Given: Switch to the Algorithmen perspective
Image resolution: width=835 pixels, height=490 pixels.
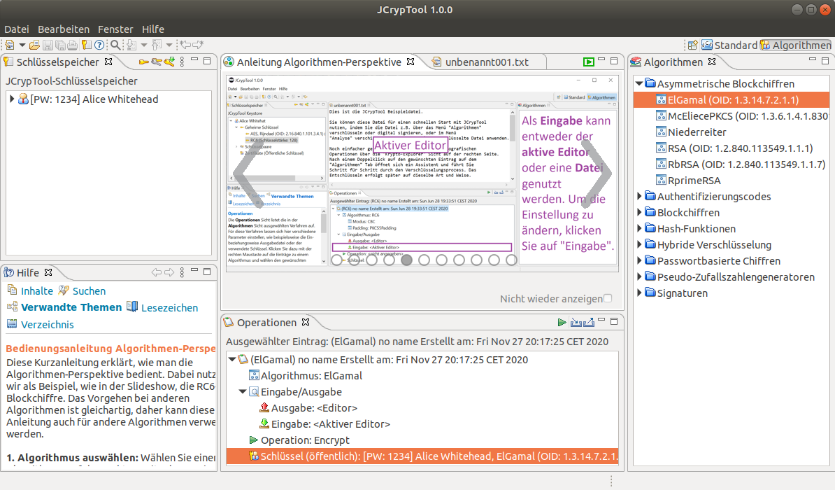Looking at the screenshot, I should [796, 45].
